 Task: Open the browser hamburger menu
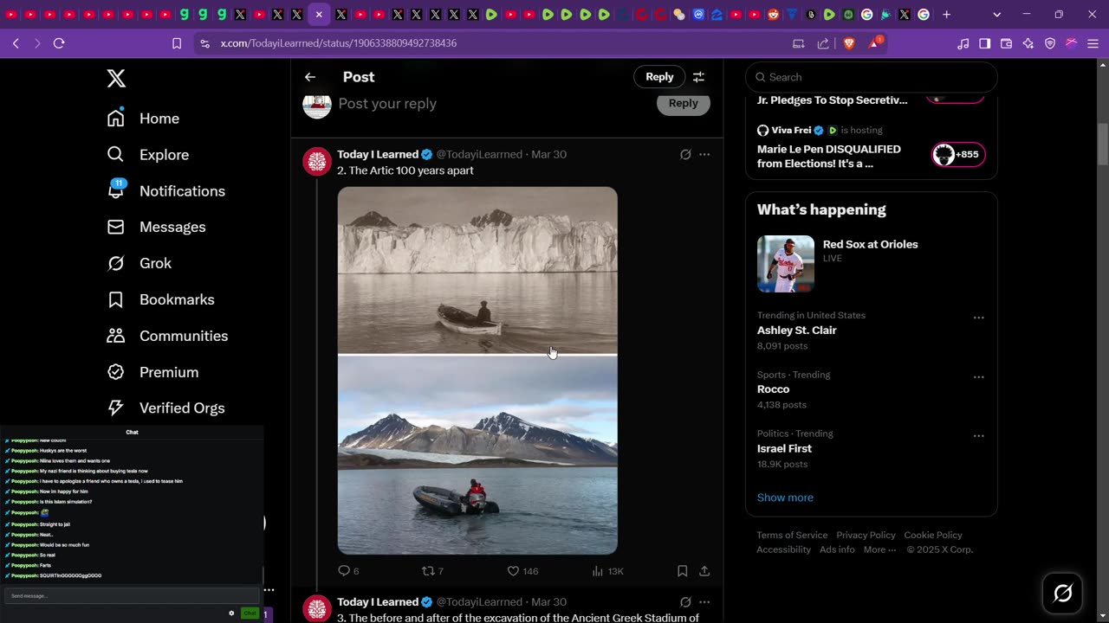pyautogui.click(x=1093, y=43)
